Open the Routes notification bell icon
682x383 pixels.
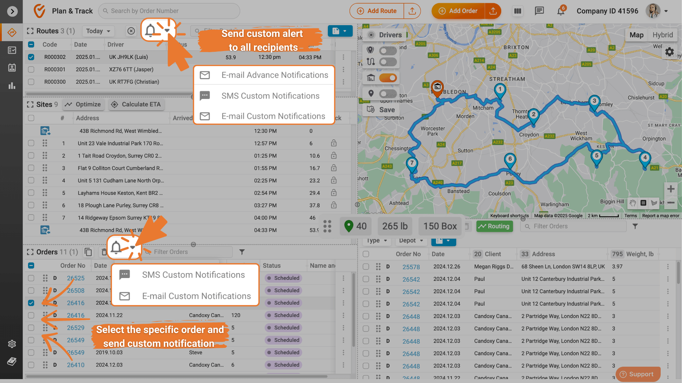pyautogui.click(x=150, y=30)
